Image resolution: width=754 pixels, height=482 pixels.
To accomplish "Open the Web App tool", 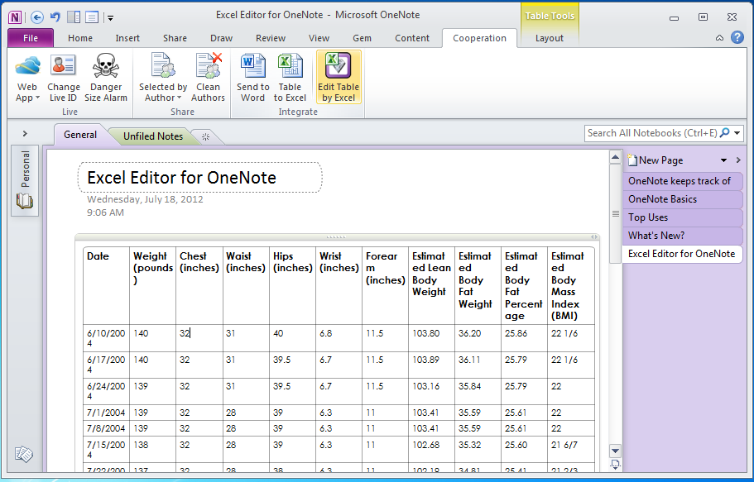I will pyautogui.click(x=27, y=78).
